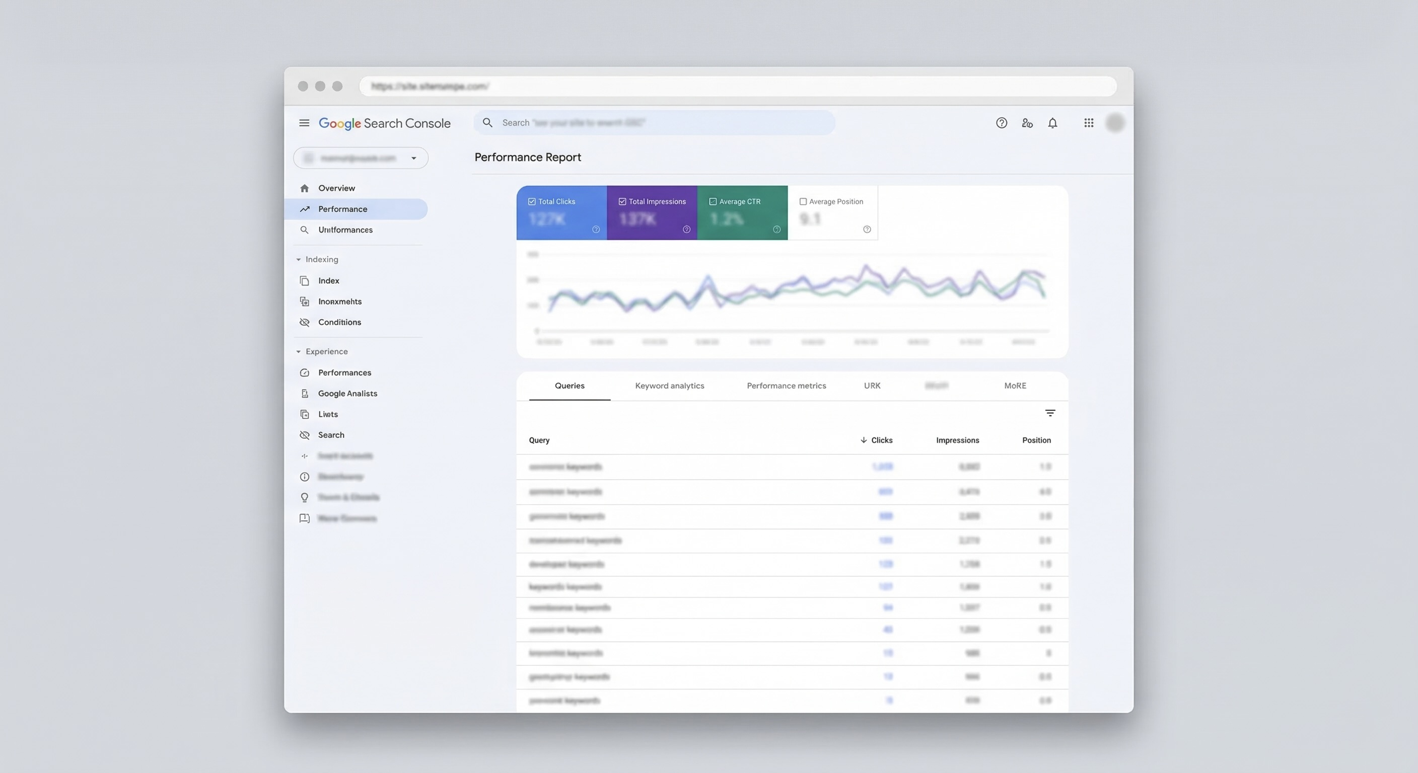Open the Google apps grid
Screen dimensions: 1418x773
(1088, 123)
